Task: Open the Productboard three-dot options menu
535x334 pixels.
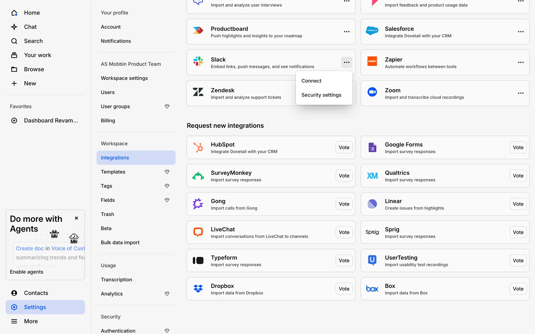Action: pyautogui.click(x=347, y=32)
